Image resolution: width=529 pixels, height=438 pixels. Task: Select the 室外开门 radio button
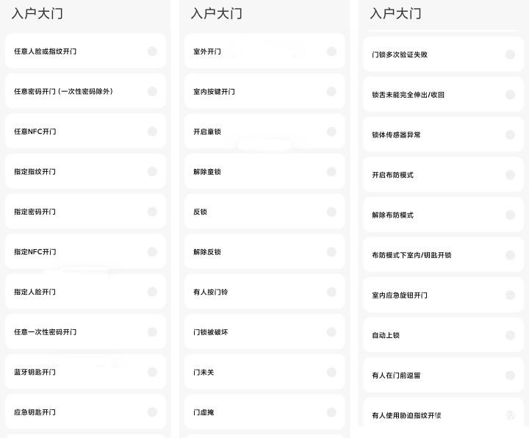click(x=331, y=51)
